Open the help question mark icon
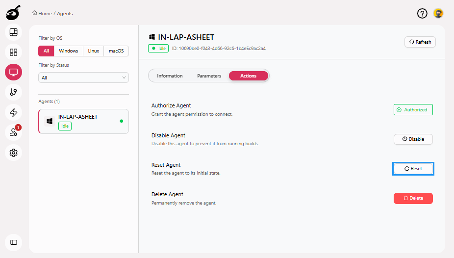Screen dimensions: 454x258 (422, 13)
